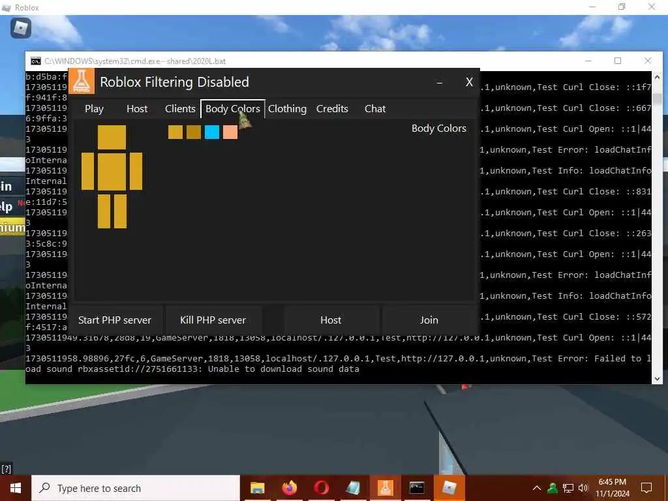Select the avatar head part
Viewport: 668px width, 501px height.
pos(112,137)
